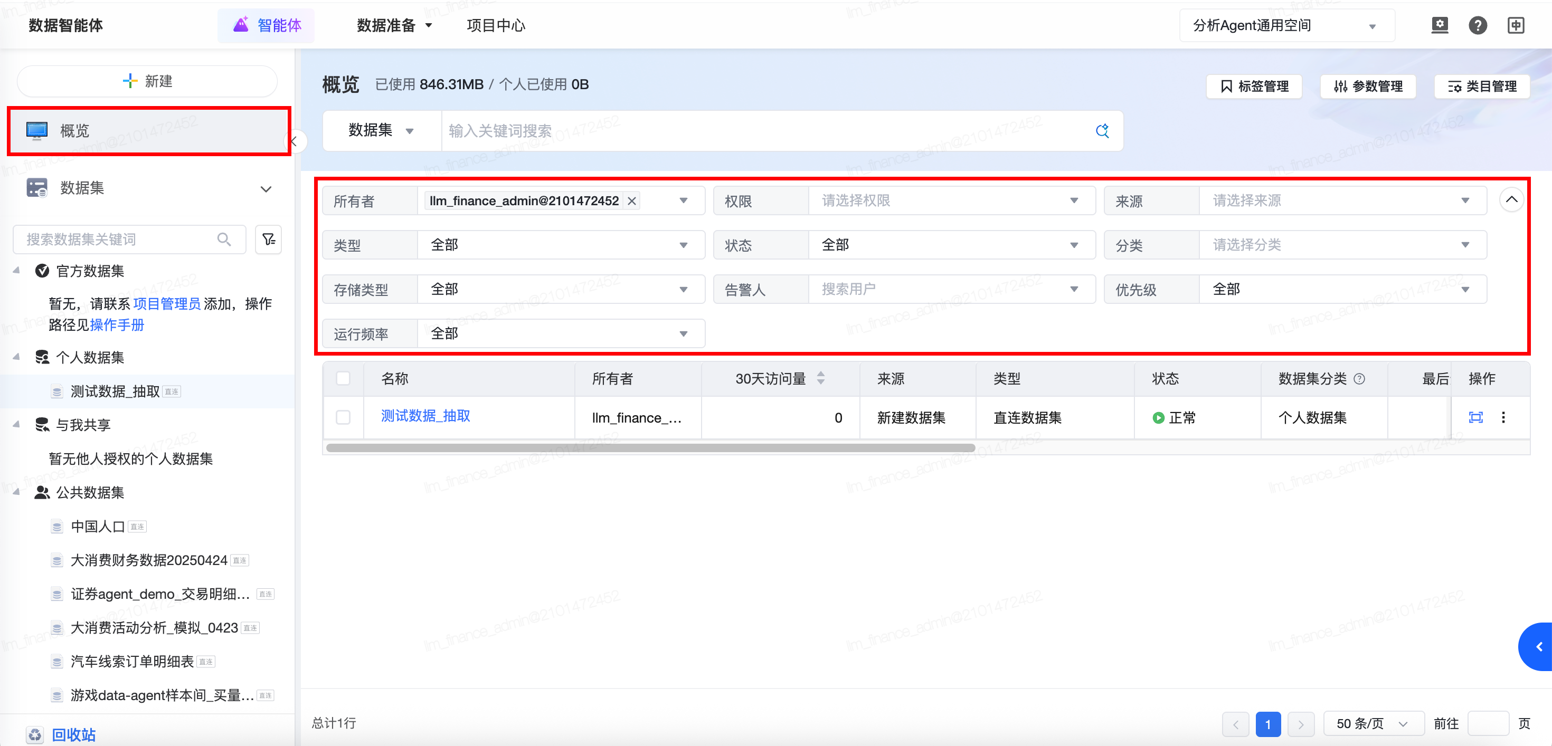Viewport: 1552px width, 746px height.
Task: Open the 类型 filter dropdown
Action: pos(561,245)
